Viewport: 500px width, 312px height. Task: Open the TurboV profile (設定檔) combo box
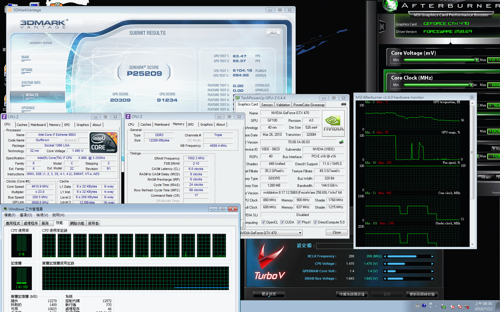click(335, 246)
